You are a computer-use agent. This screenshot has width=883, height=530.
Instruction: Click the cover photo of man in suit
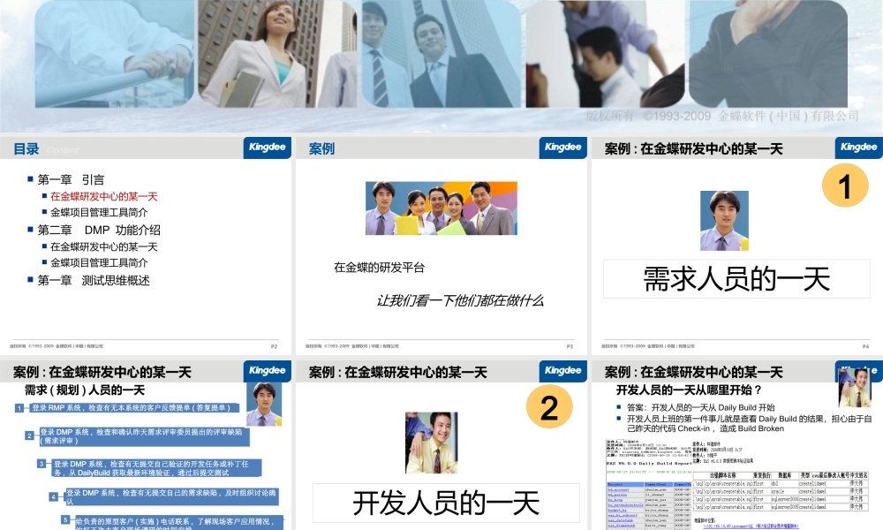click(x=441, y=54)
